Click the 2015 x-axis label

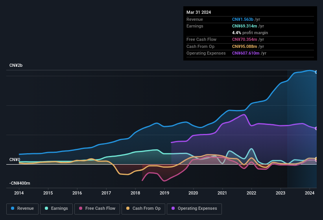coord(48,193)
